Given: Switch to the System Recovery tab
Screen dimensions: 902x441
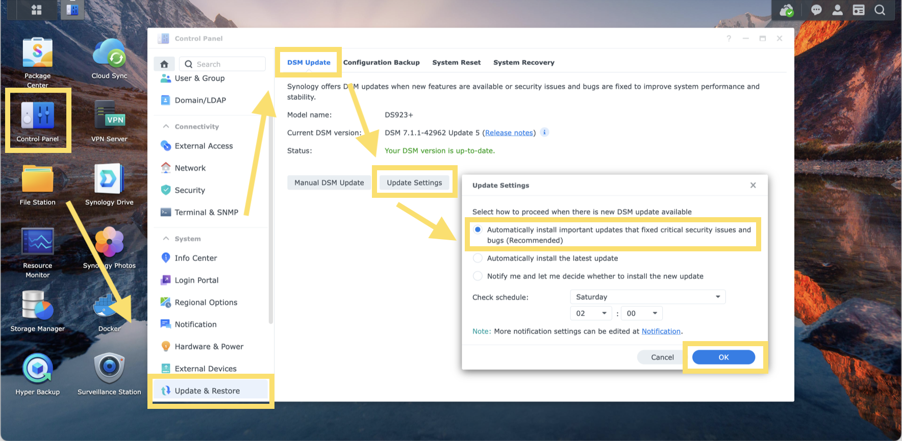Looking at the screenshot, I should point(523,62).
